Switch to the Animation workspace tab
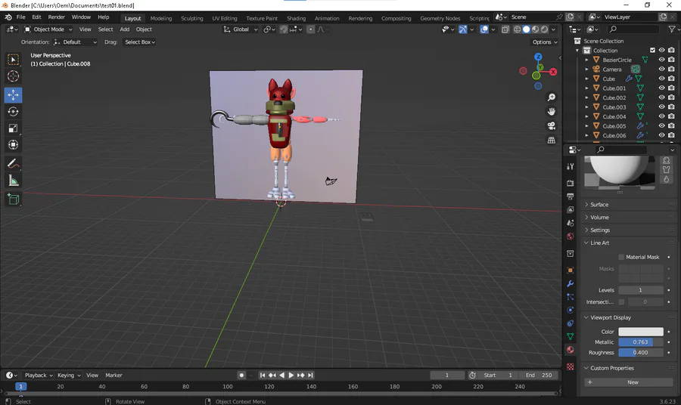 pyautogui.click(x=327, y=18)
